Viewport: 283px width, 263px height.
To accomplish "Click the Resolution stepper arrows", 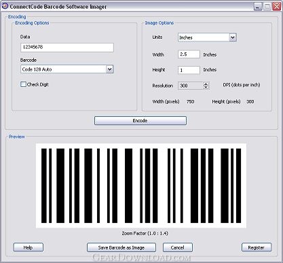I will (x=206, y=86).
